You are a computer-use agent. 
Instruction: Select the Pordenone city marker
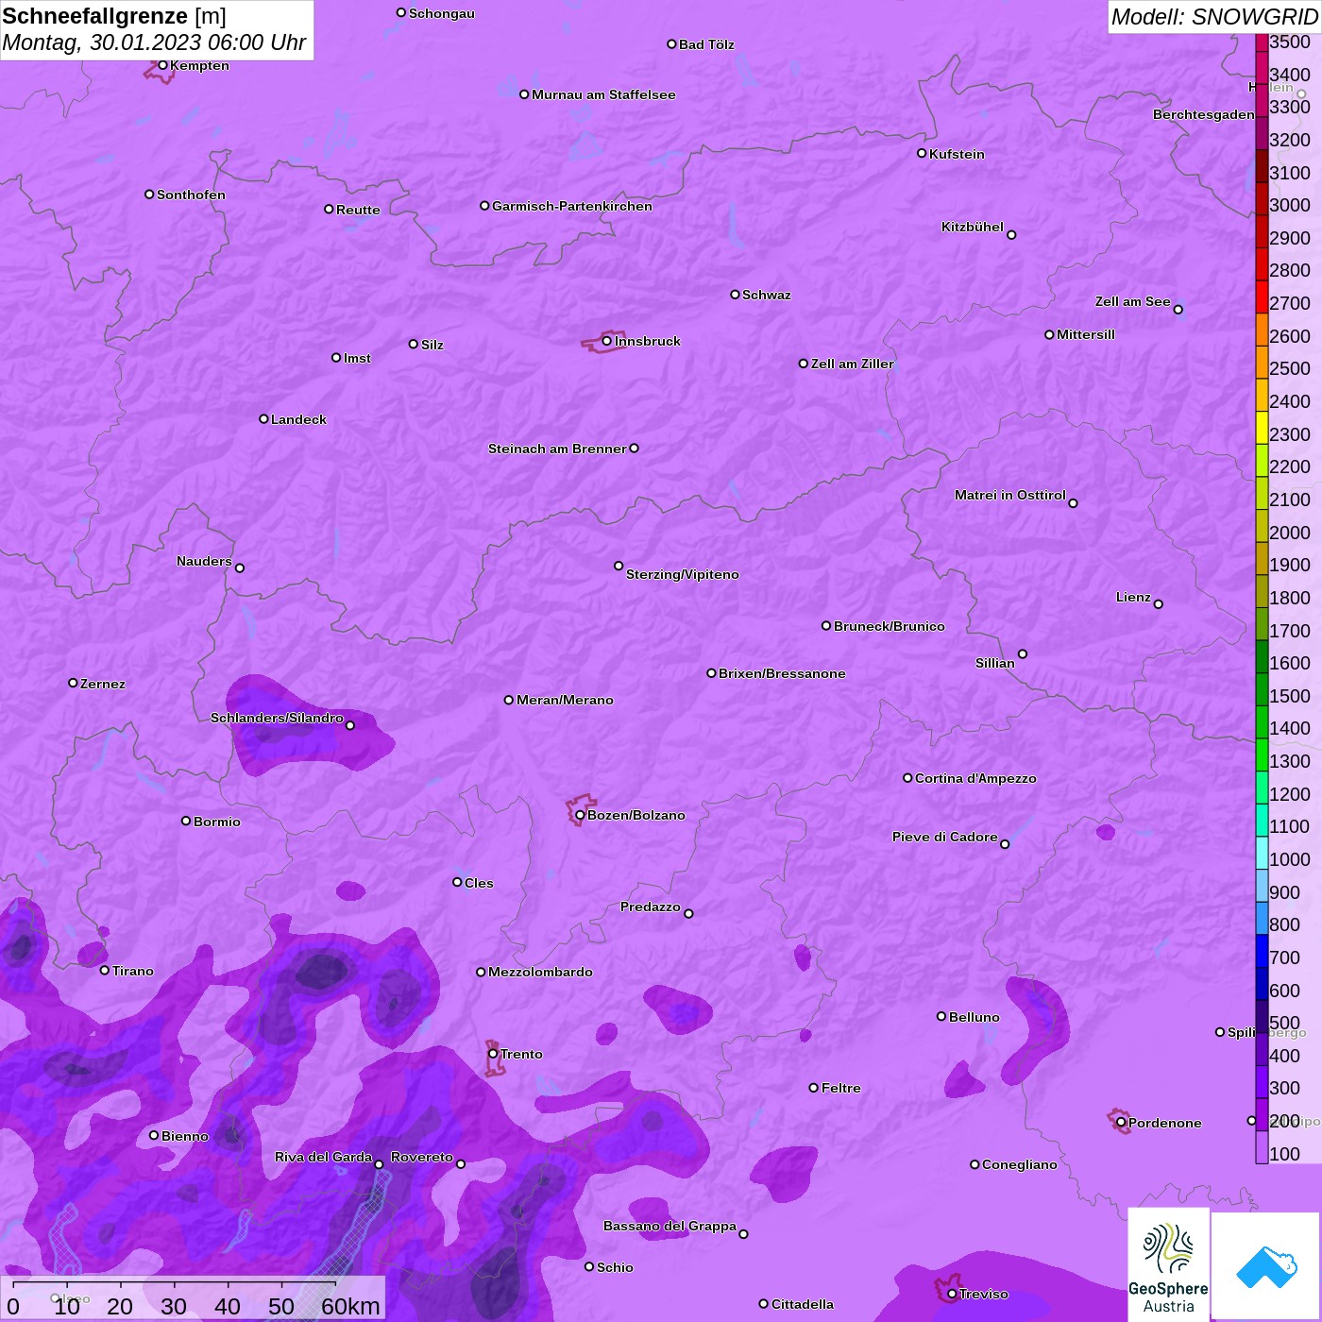[1121, 1123]
